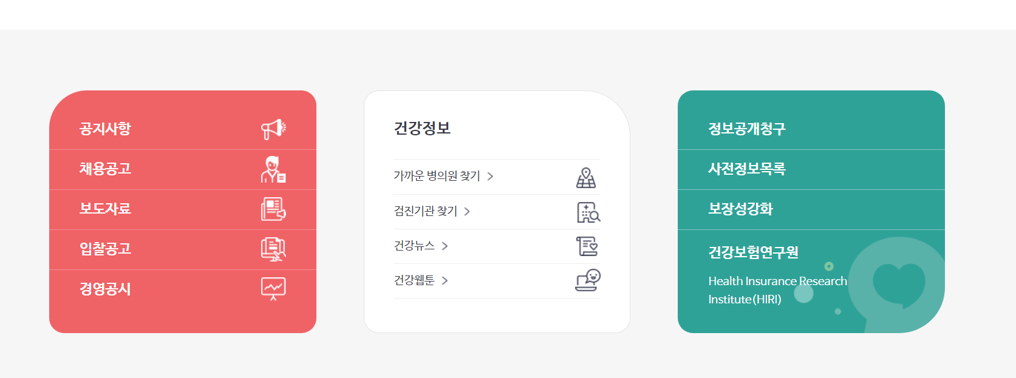This screenshot has height=378, width=1016.
Task: Open the monitor-magnifier icon beside 입찰공고
Action: (274, 249)
